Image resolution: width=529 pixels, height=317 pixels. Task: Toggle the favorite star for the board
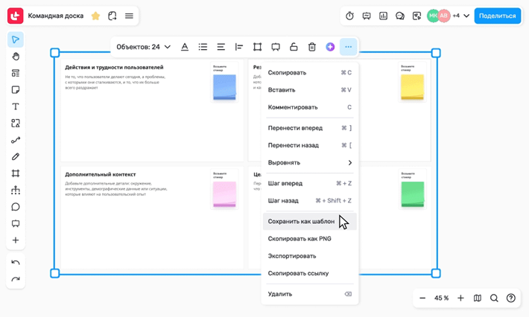(x=96, y=16)
